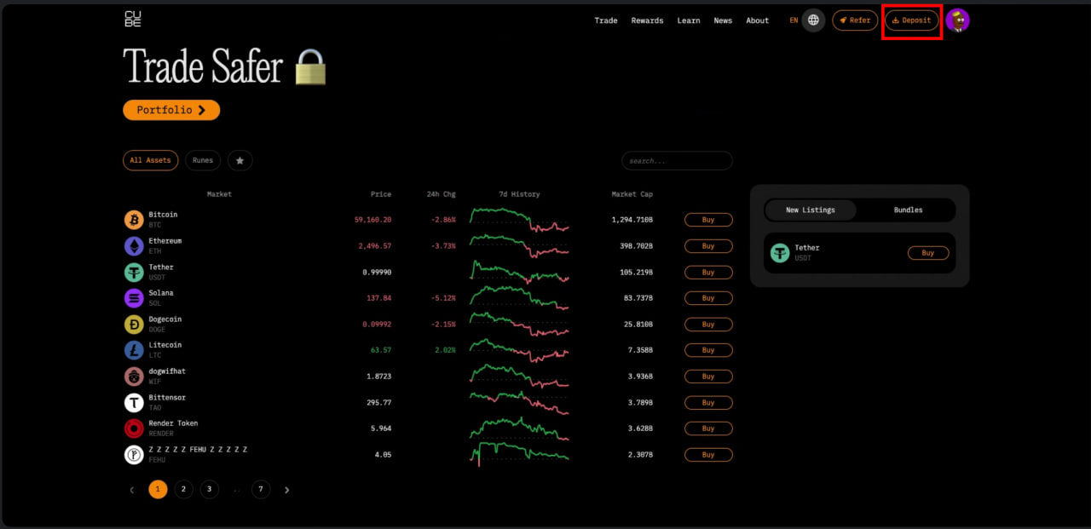Click the Bittensor coin icon
Image resolution: width=1091 pixels, height=529 pixels.
point(134,403)
